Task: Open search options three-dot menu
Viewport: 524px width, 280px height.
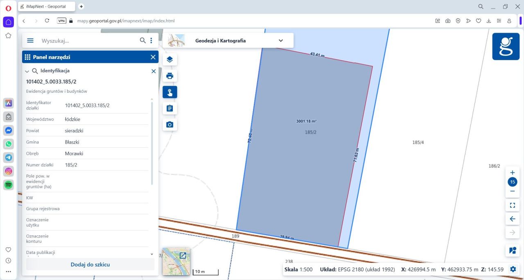Action: (x=151, y=40)
